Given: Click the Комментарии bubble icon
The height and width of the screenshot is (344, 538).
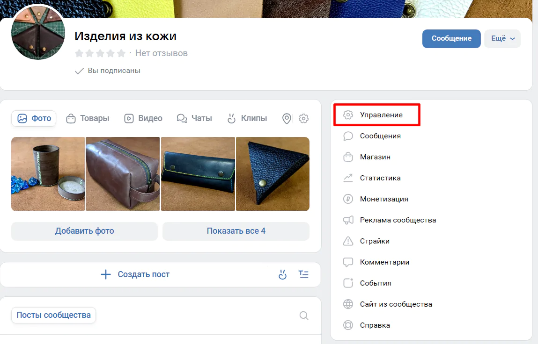Looking at the screenshot, I should pyautogui.click(x=348, y=263).
